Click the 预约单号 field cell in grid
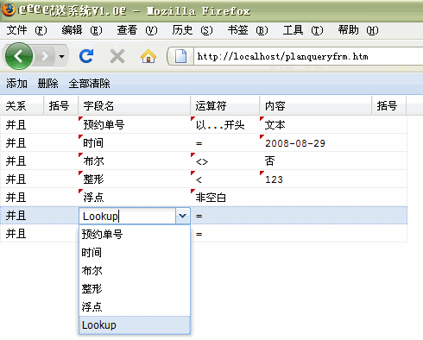423x340 pixels. tap(135, 125)
